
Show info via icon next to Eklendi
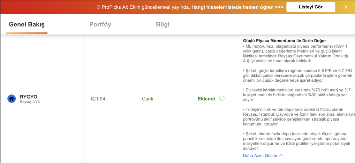222,98
